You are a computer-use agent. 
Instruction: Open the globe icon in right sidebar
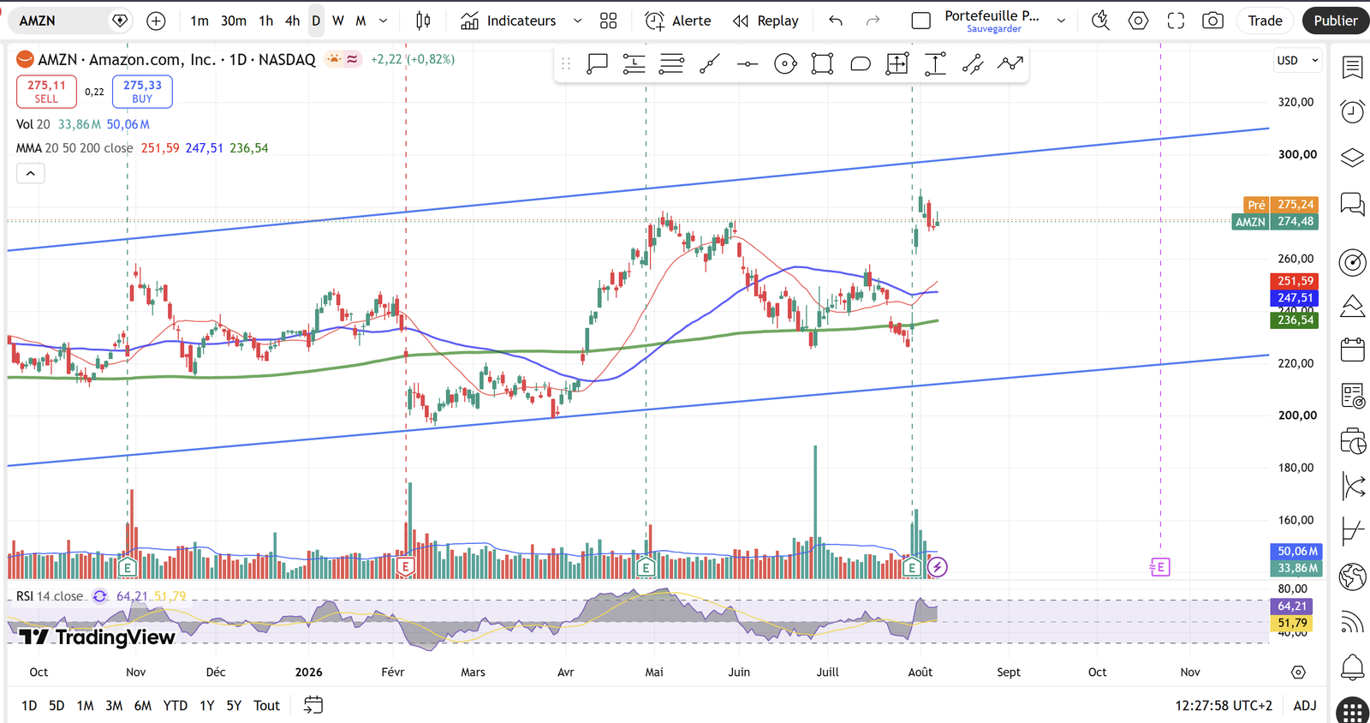click(1353, 577)
